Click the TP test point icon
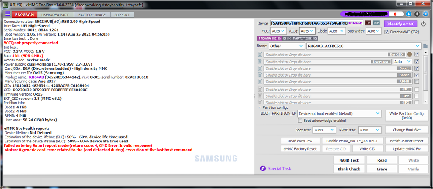 (x=368, y=23)
